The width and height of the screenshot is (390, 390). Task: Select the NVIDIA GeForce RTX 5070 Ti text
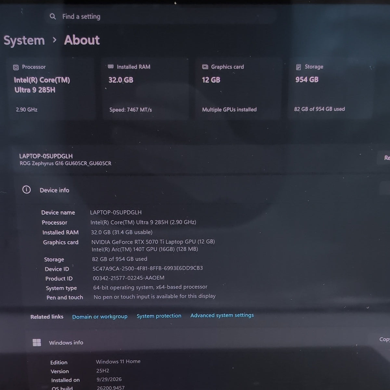pos(153,242)
